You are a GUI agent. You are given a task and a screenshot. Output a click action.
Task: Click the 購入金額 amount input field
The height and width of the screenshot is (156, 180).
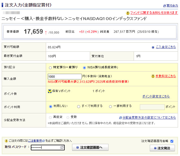point(65,77)
